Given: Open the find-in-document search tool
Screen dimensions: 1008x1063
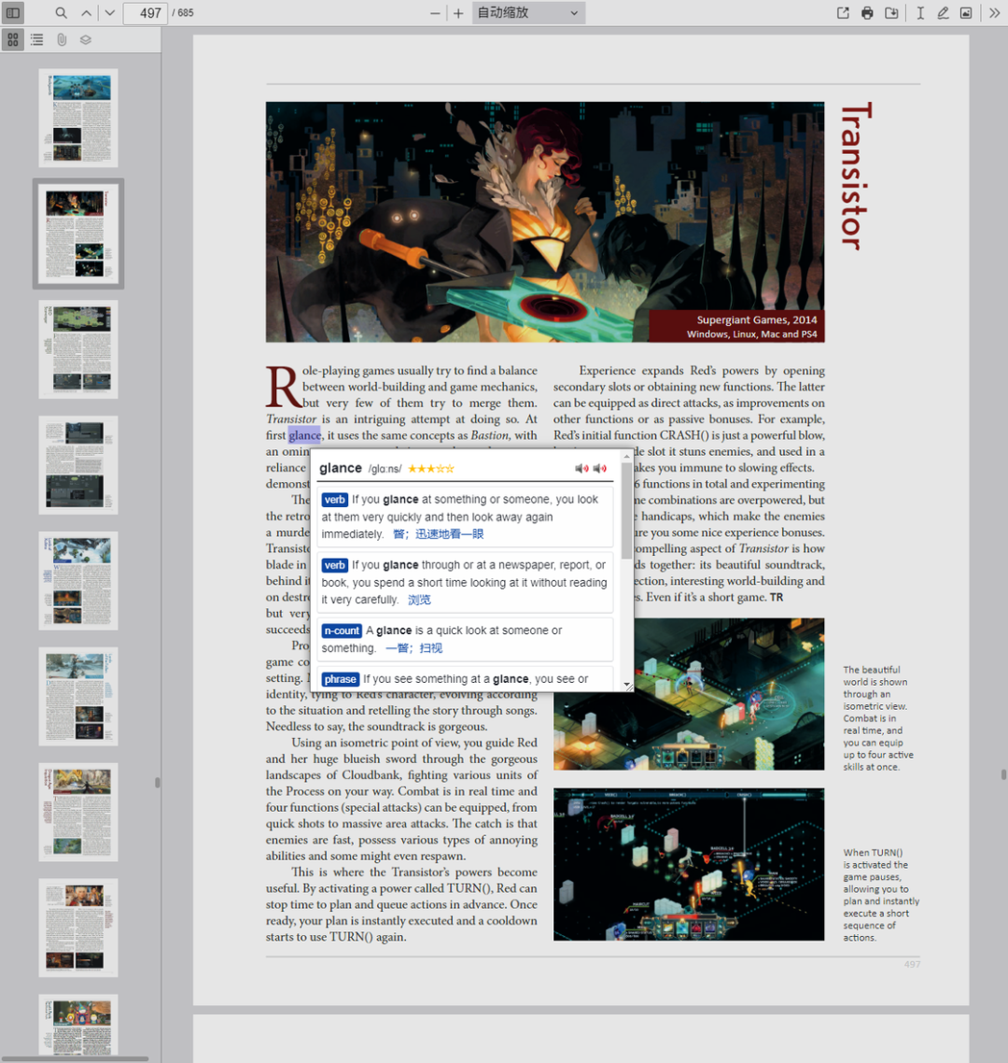Looking at the screenshot, I should tap(61, 13).
